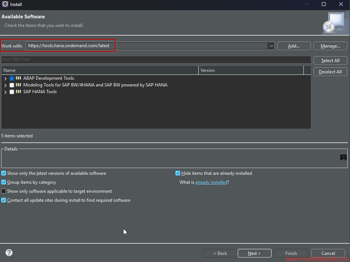Viewport: 350px width, 262px height.
Task: Expand the ABAP Development Tools tree node
Action: click(x=5, y=79)
